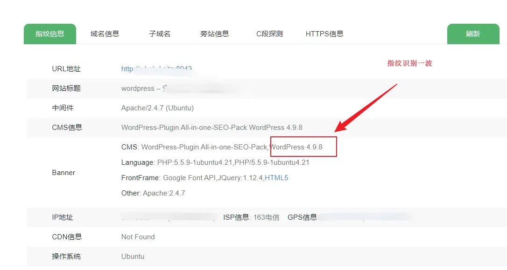Select the Banner CMS line text
This screenshot has width=507, height=270.
pyautogui.click(x=222, y=147)
